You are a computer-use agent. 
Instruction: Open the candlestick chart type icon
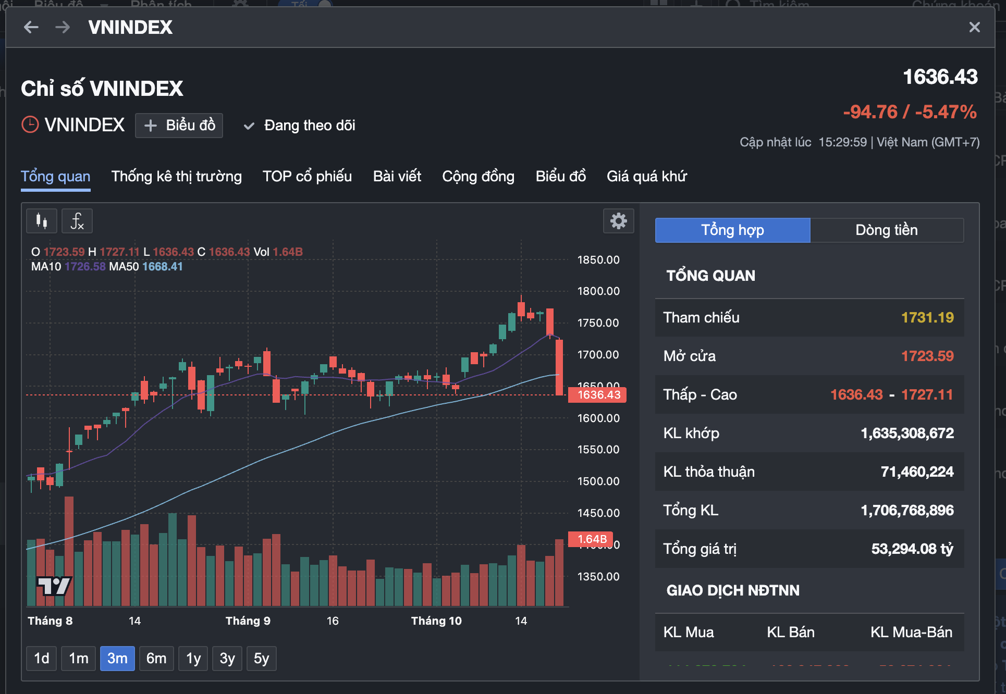click(x=42, y=221)
